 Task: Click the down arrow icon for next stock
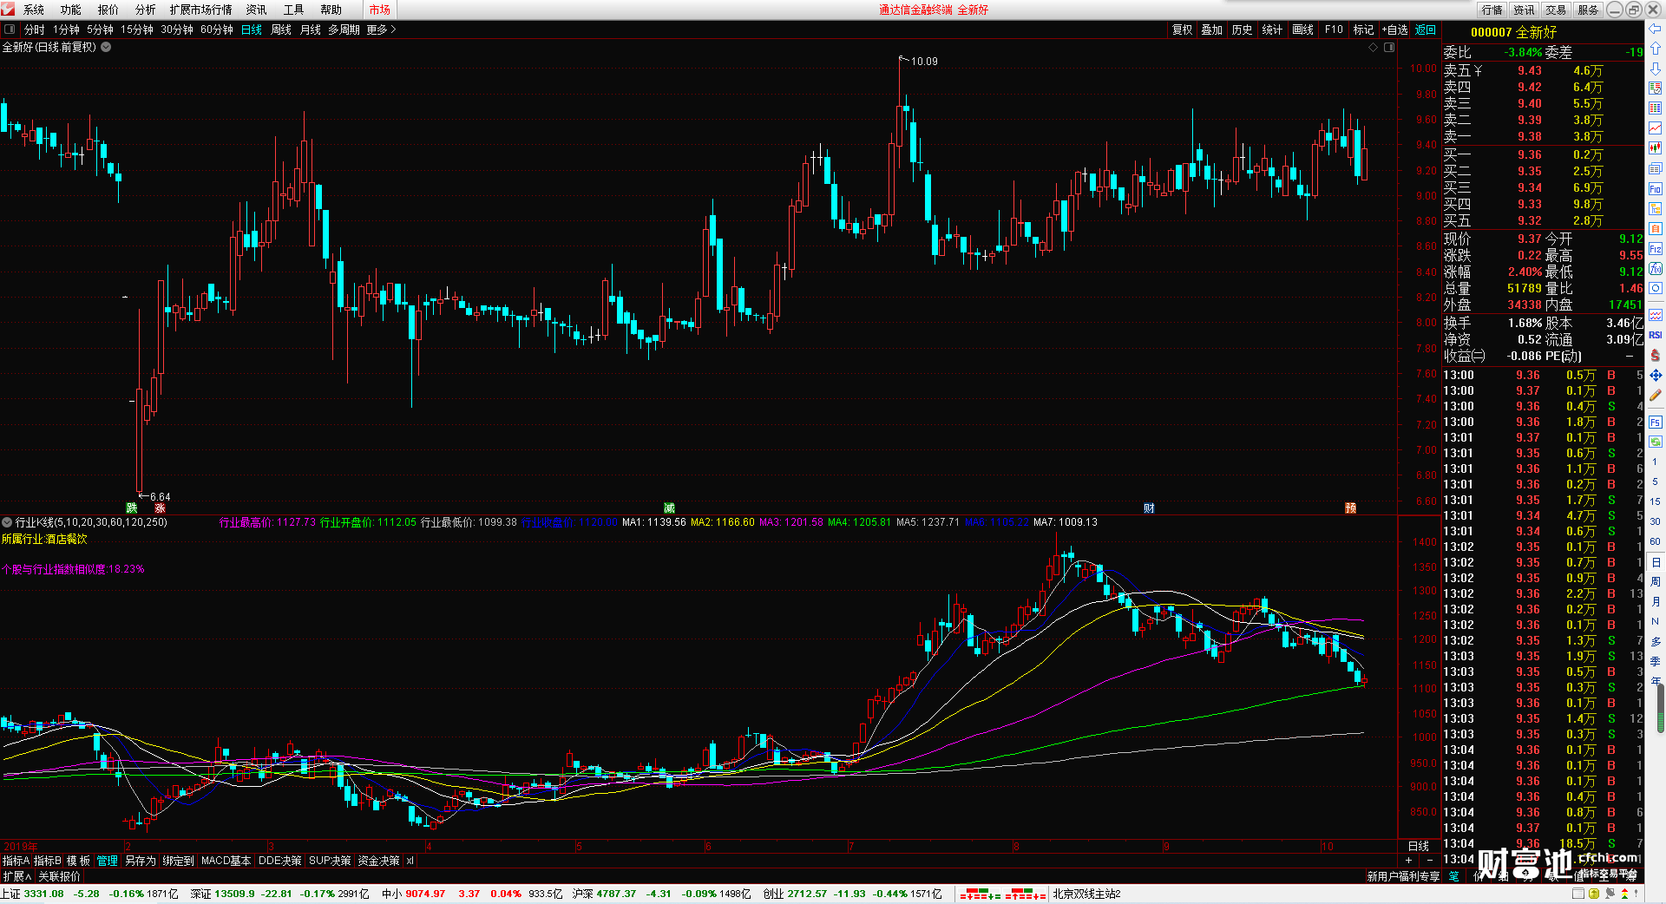click(1656, 69)
